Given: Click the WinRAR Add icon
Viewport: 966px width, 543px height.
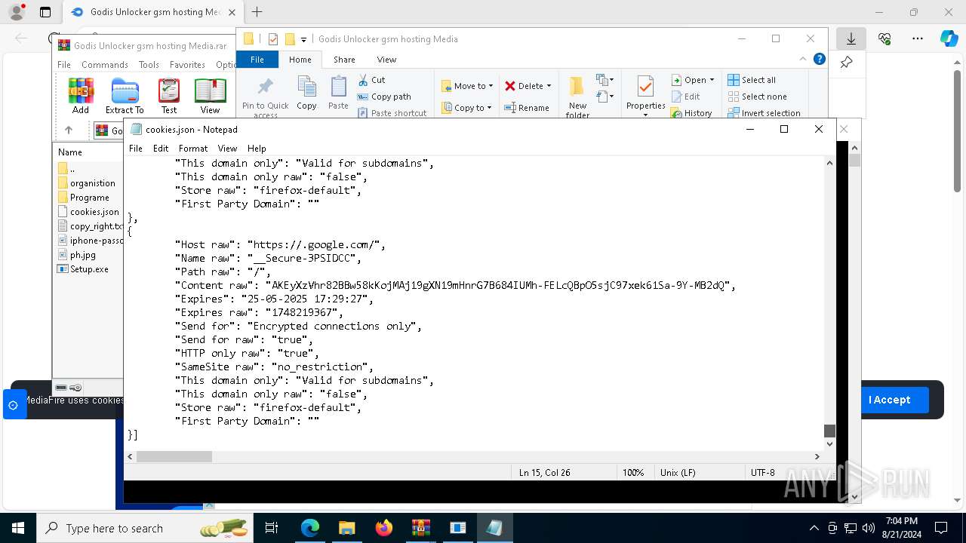Looking at the screenshot, I should pyautogui.click(x=81, y=96).
